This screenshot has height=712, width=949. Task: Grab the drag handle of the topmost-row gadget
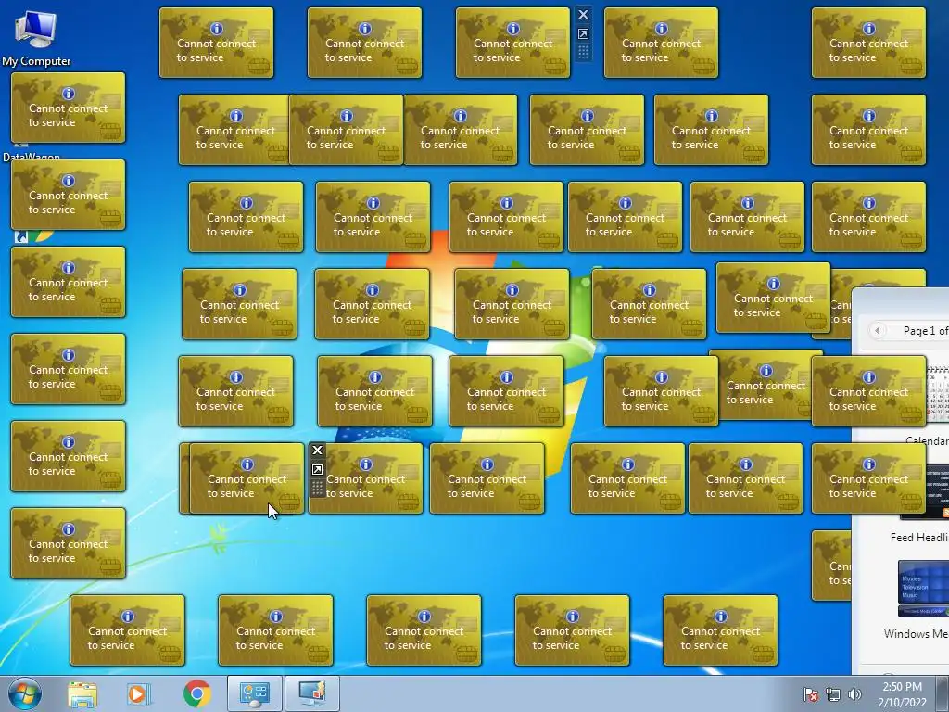click(583, 53)
